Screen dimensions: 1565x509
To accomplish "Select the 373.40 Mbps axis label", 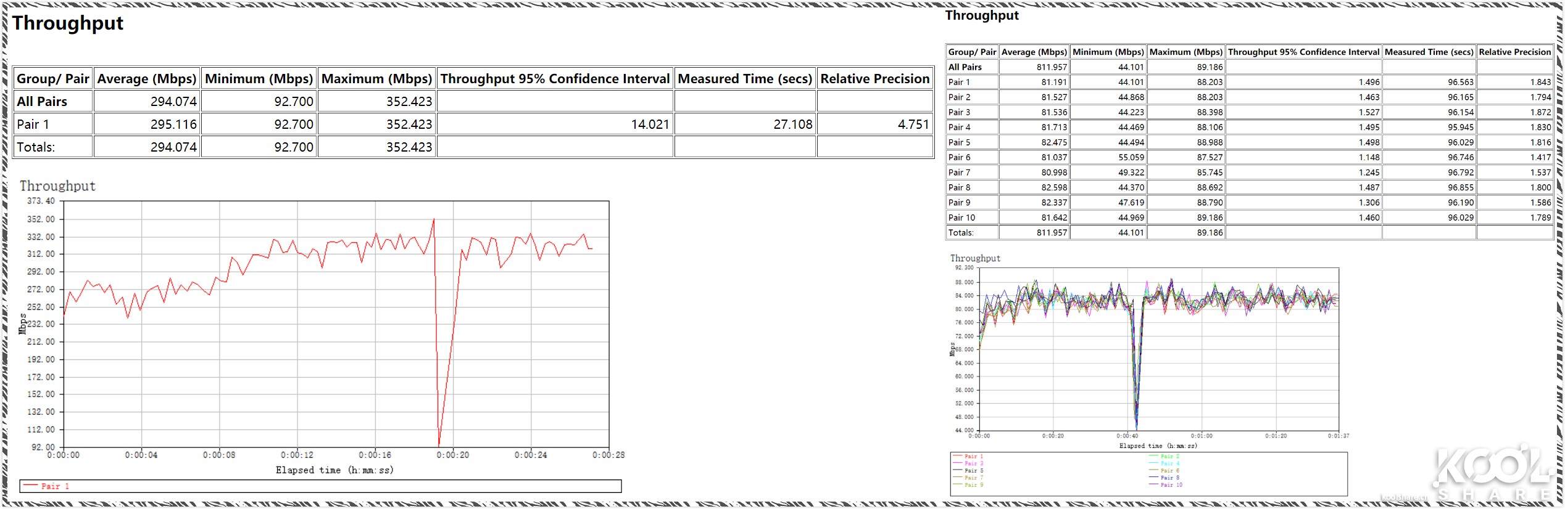I will point(41,201).
